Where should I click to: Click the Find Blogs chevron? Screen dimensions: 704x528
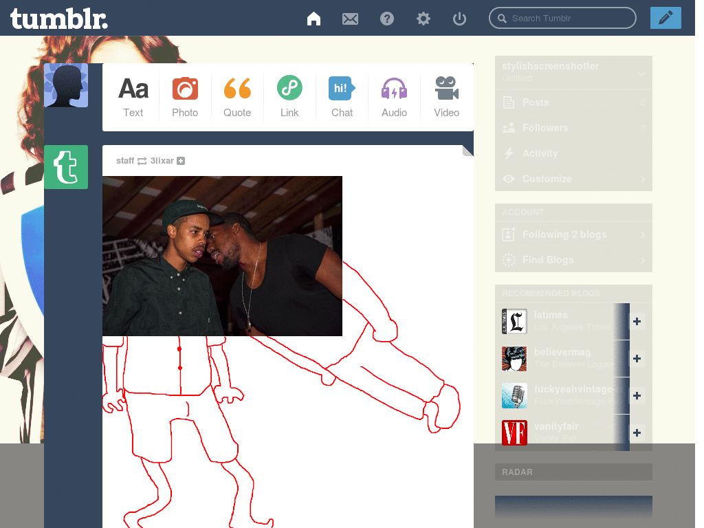point(643,260)
